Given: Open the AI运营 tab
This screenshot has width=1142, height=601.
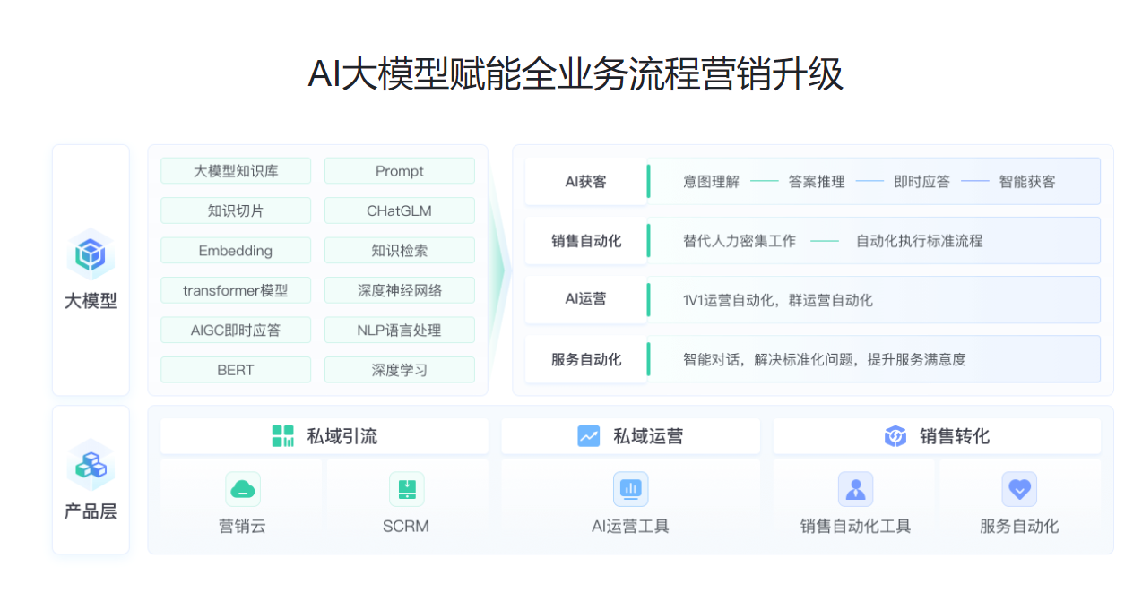Looking at the screenshot, I should click(586, 299).
